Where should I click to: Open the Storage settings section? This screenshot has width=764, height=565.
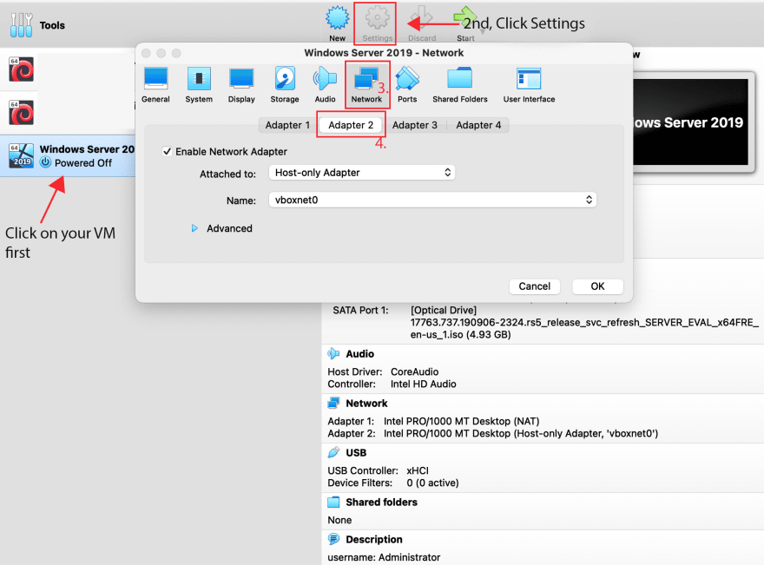[285, 85]
